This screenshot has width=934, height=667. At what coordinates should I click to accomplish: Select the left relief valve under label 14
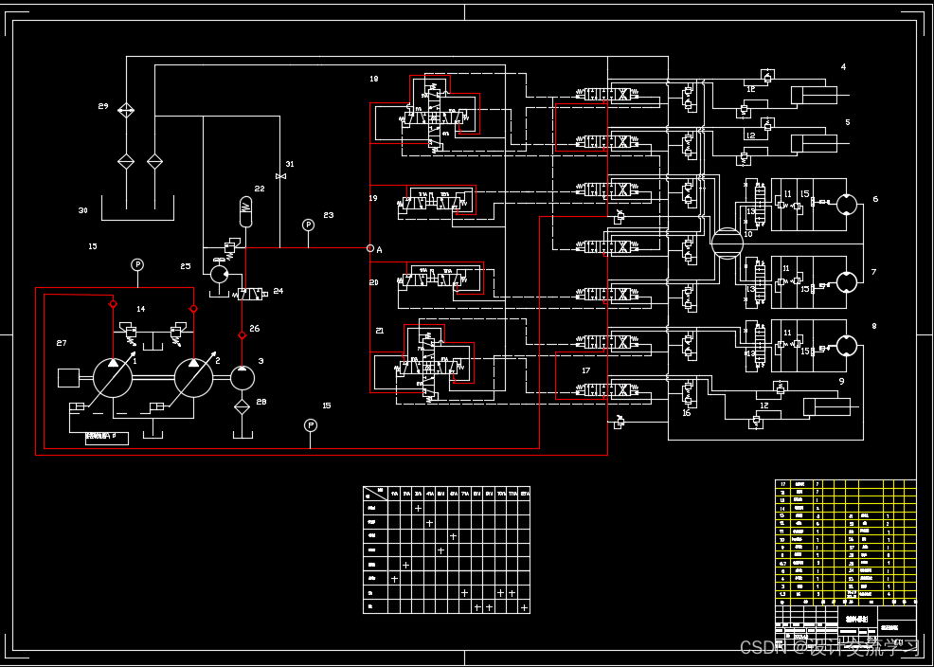coord(130,333)
